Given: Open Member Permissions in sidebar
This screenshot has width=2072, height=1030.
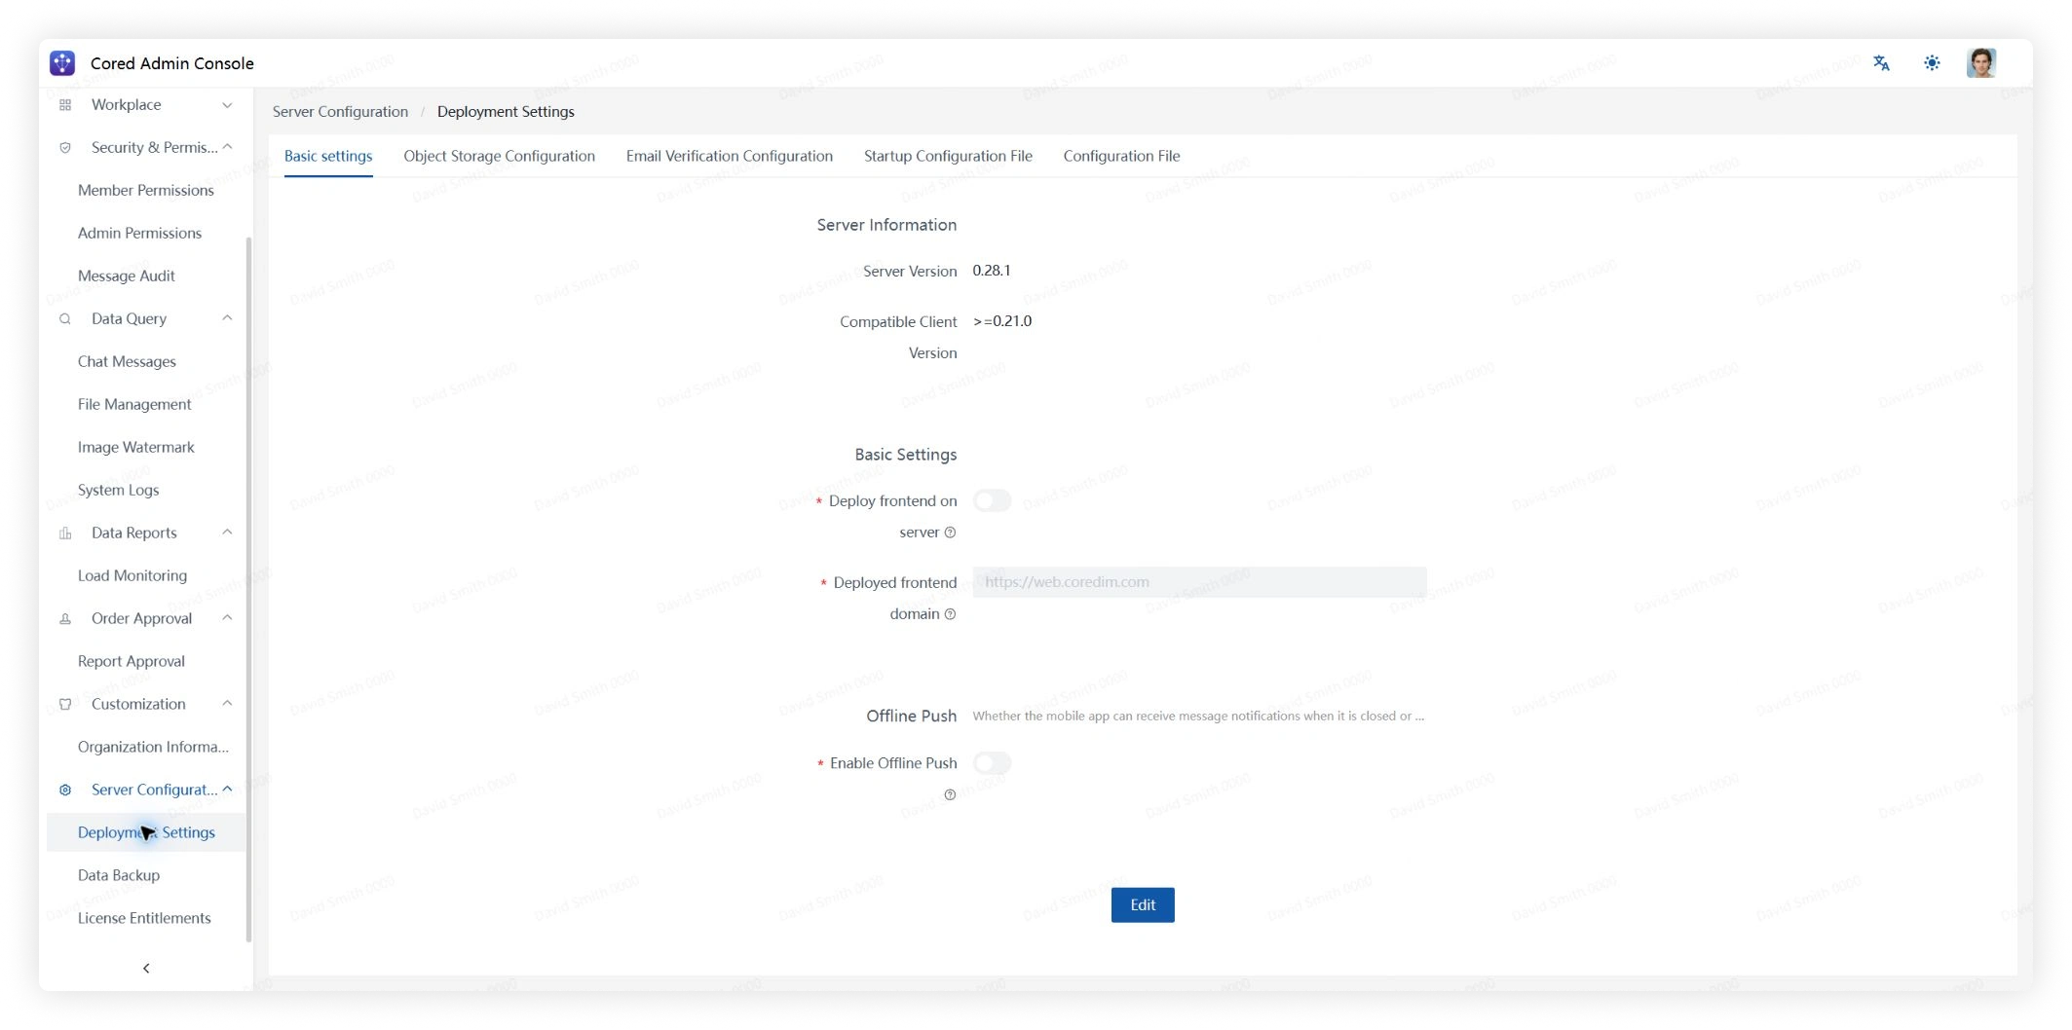Looking at the screenshot, I should pyautogui.click(x=146, y=191).
